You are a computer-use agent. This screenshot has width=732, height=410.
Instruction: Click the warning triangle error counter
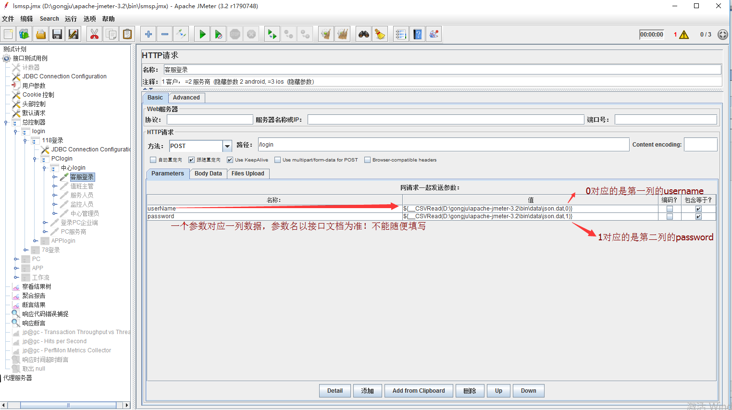[x=684, y=35]
